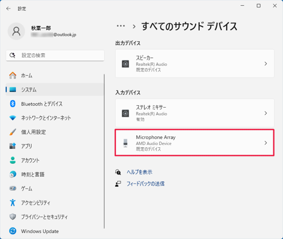Click the 個人用設定 paintbrush icon

12,132
